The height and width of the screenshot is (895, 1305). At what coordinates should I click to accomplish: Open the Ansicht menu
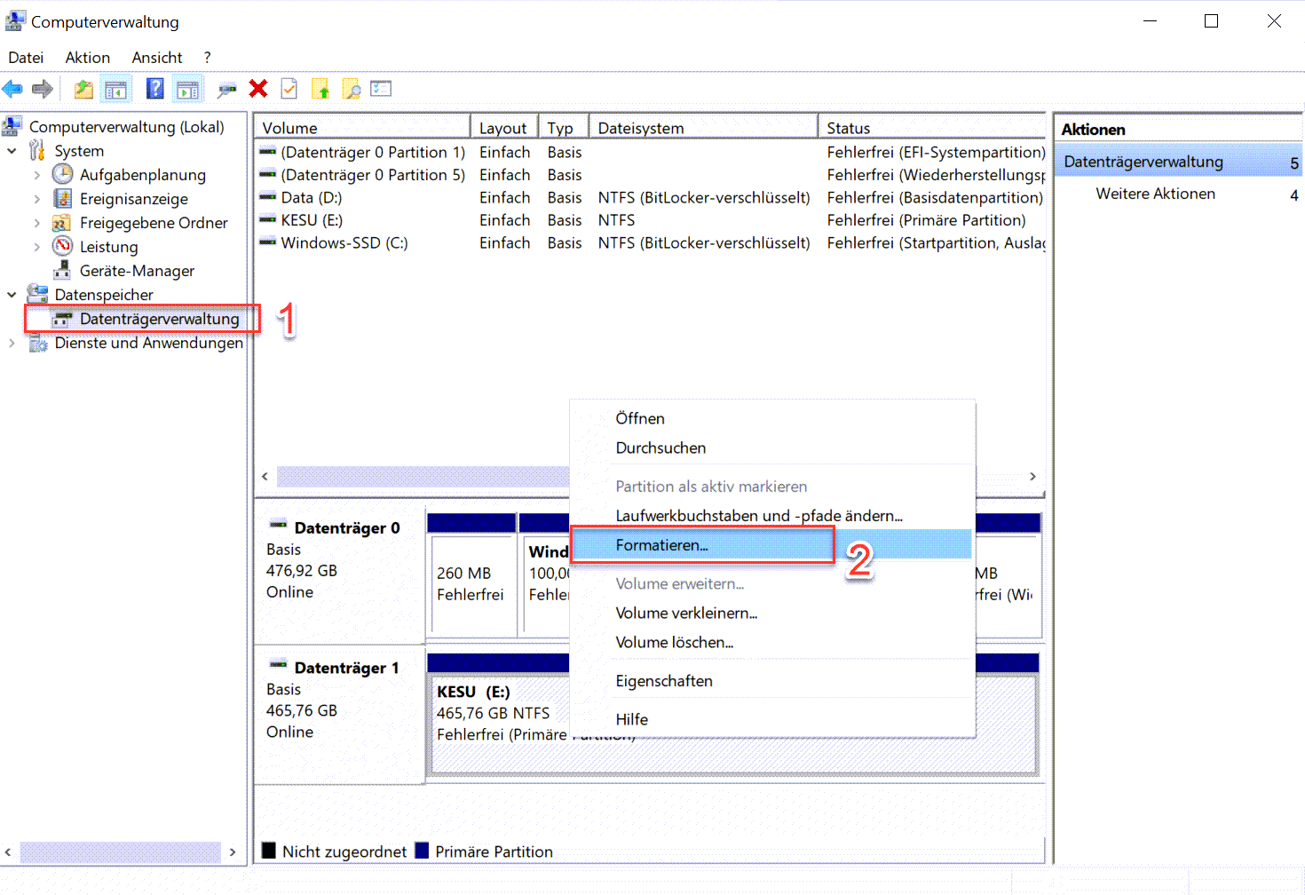pyautogui.click(x=157, y=57)
